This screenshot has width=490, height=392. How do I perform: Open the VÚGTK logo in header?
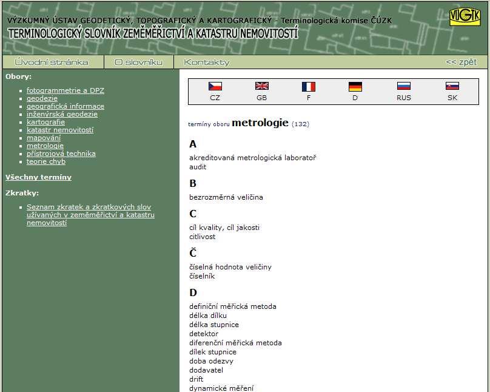465,17
